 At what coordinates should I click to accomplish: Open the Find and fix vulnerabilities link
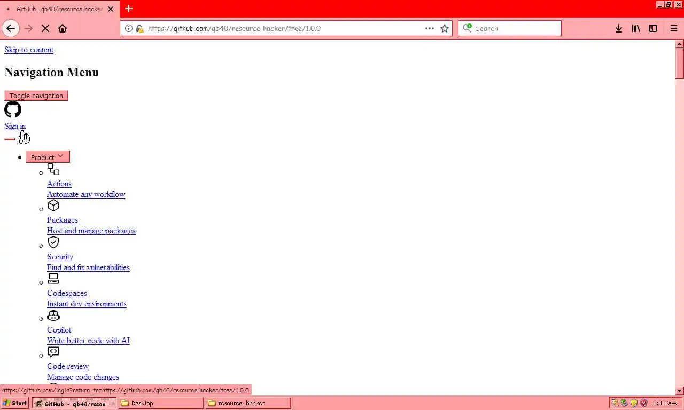tap(88, 267)
